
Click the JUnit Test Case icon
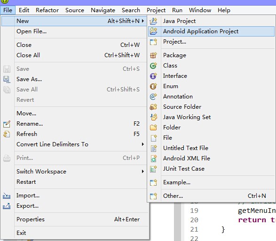click(x=153, y=169)
